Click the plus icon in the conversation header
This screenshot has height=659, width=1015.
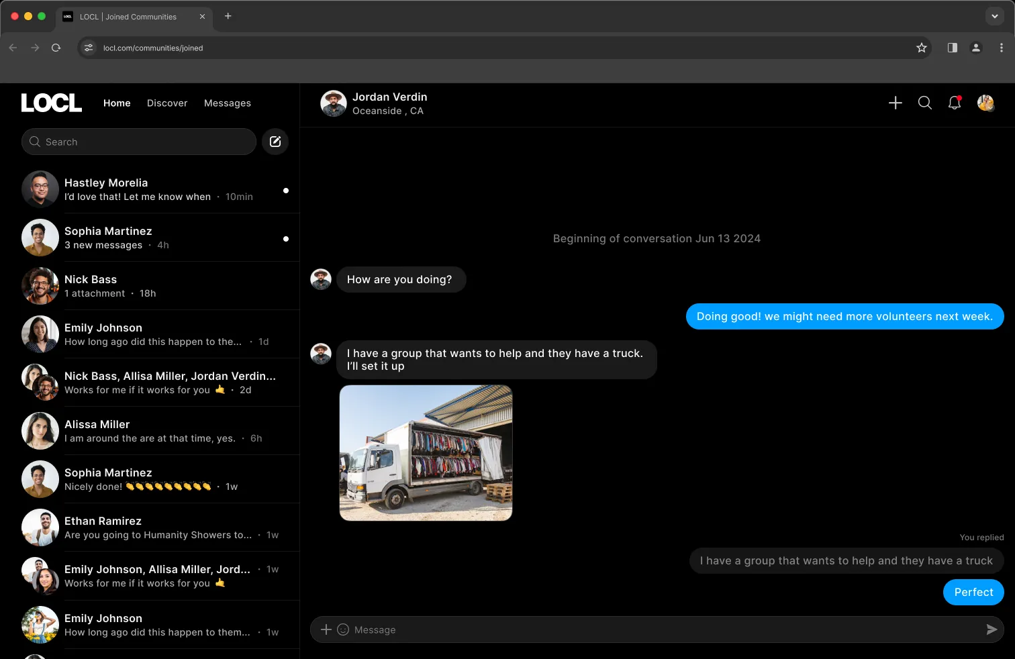point(896,103)
